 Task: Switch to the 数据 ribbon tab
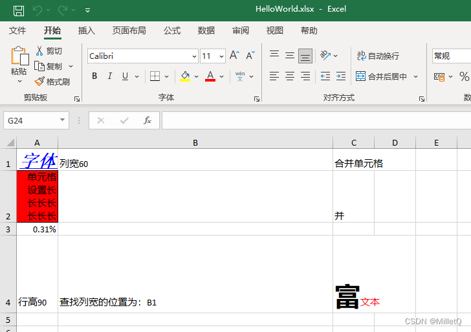point(206,30)
